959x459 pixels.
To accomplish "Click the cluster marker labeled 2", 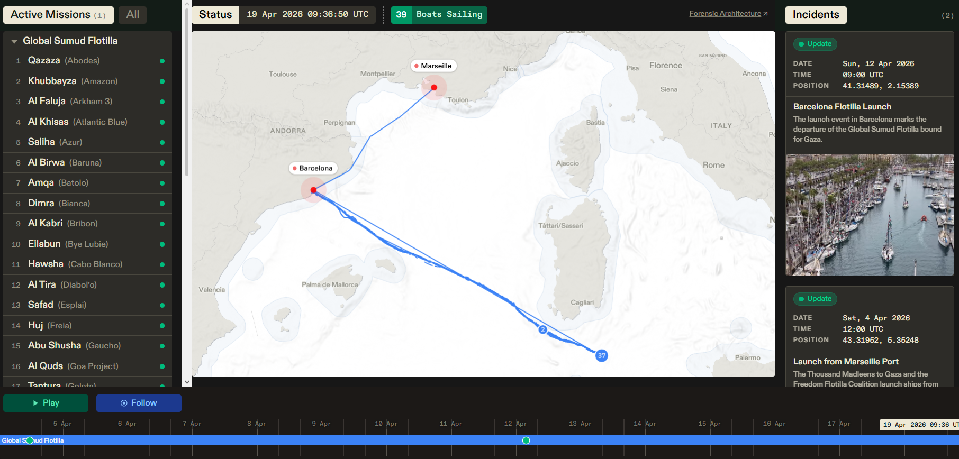I will [542, 329].
